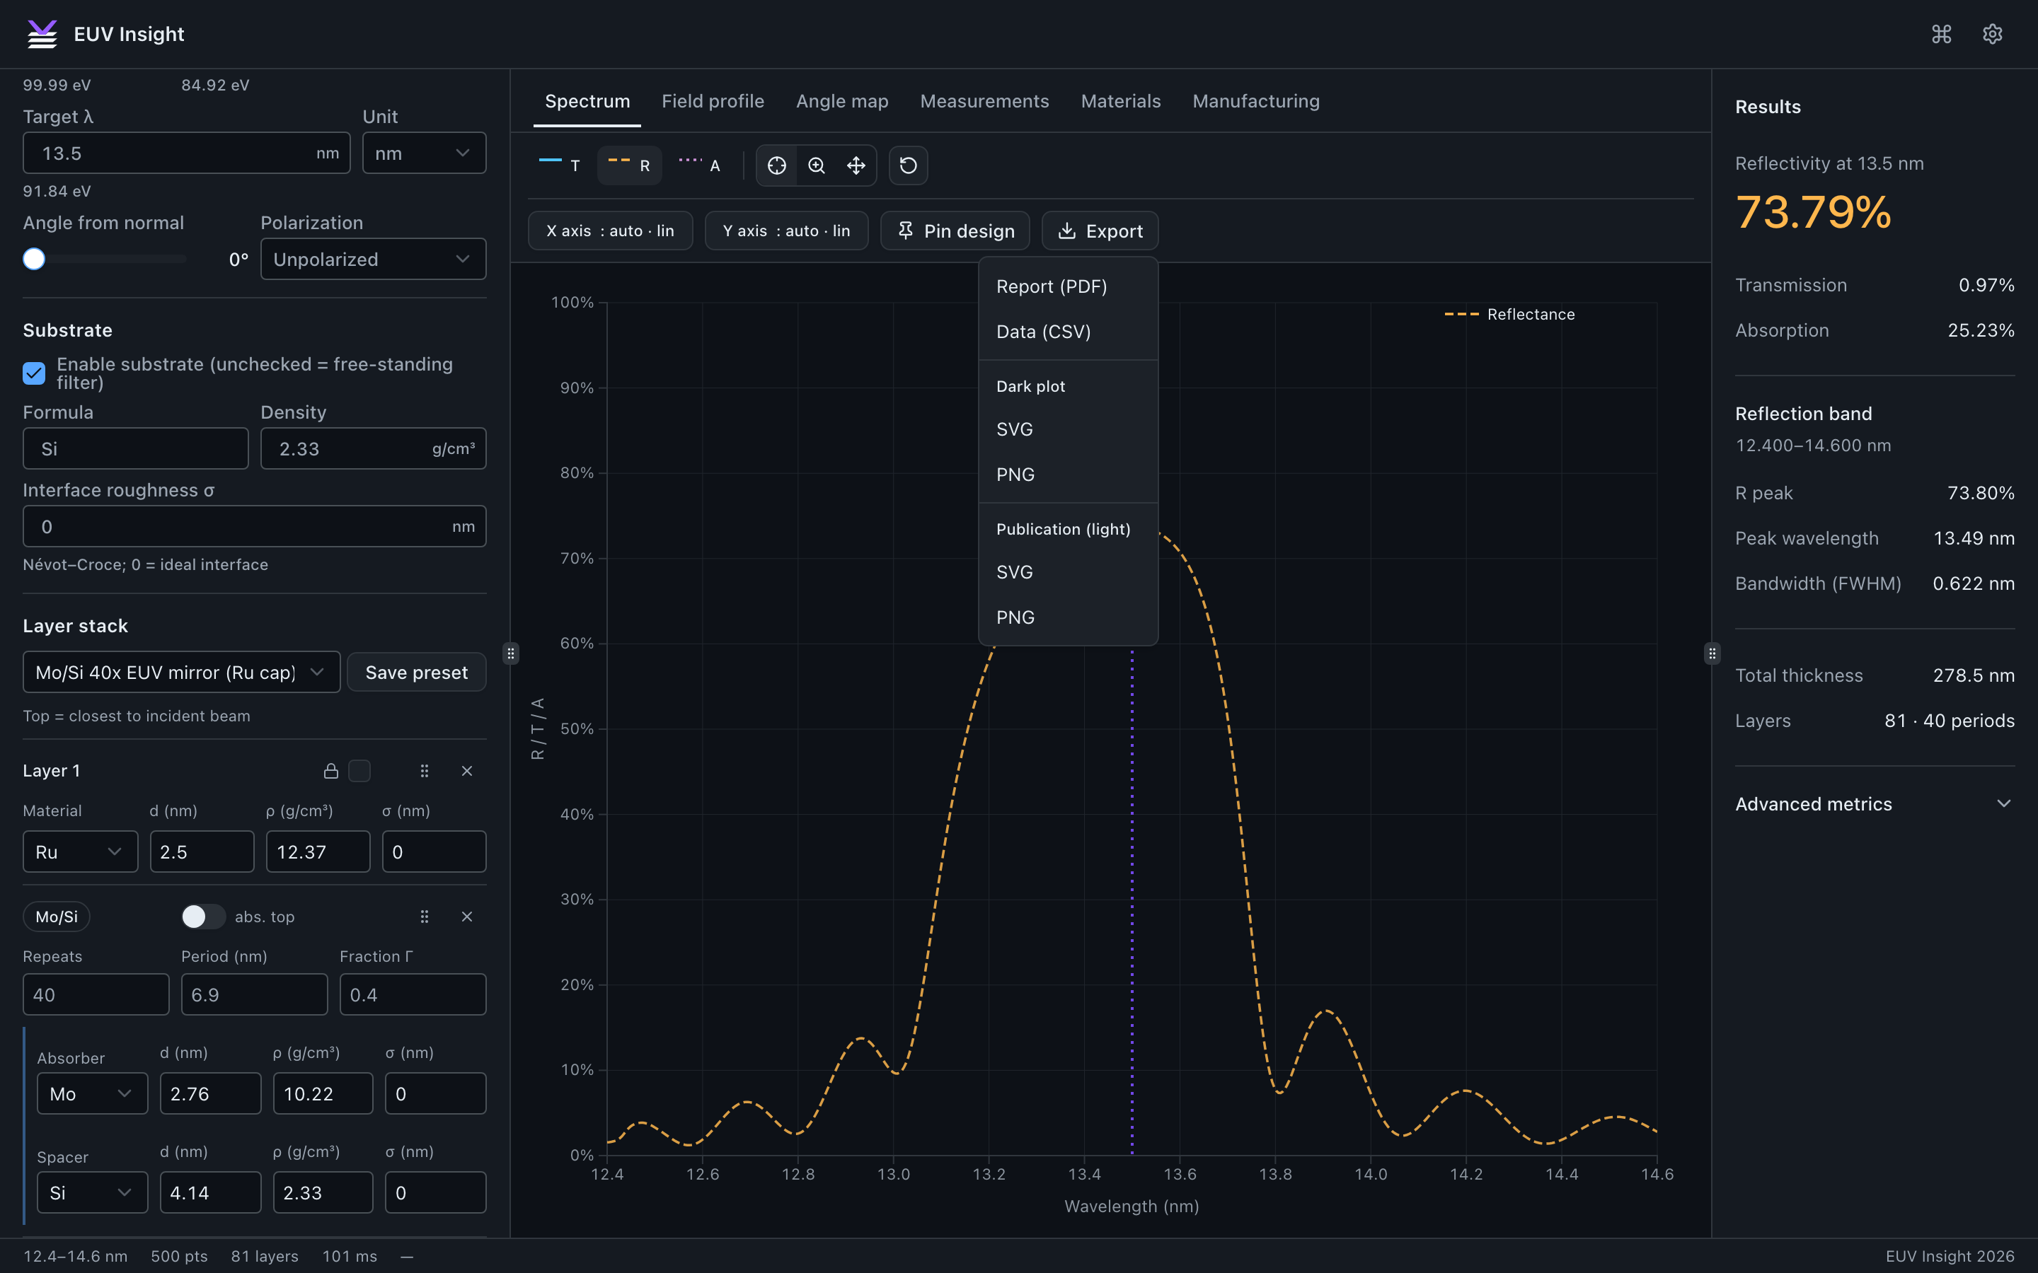2038x1273 pixels.
Task: Delete the Mo/Si group
Action: tap(466, 916)
